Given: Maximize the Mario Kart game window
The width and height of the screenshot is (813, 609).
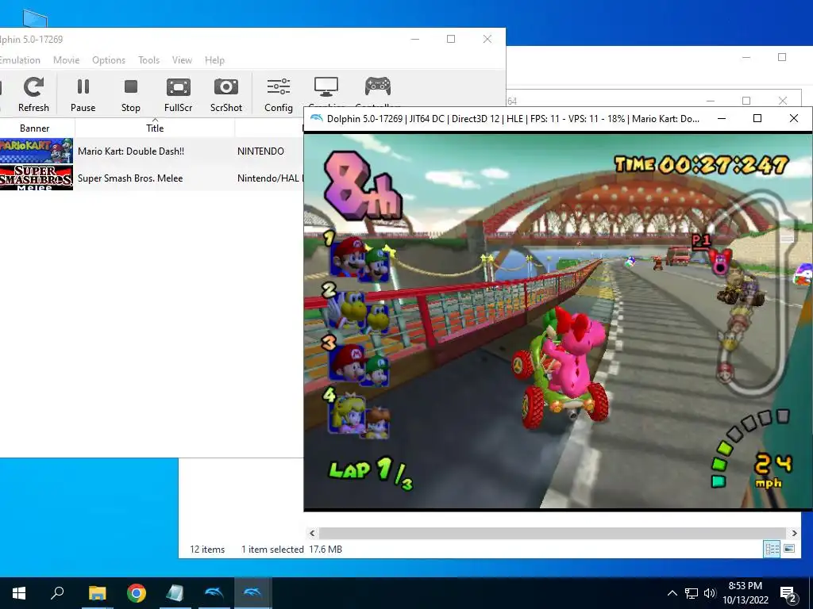Looking at the screenshot, I should point(757,119).
